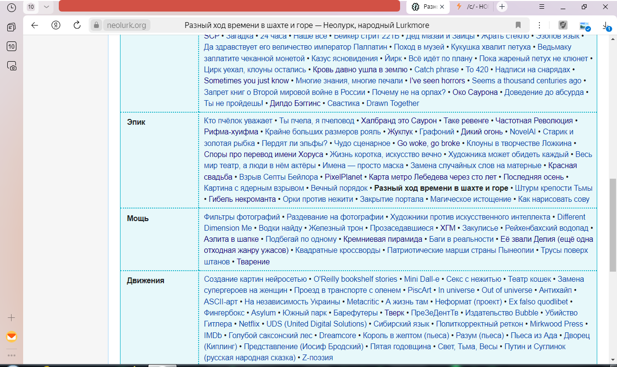Open the 'Z-поэзия' link

pos(317,358)
